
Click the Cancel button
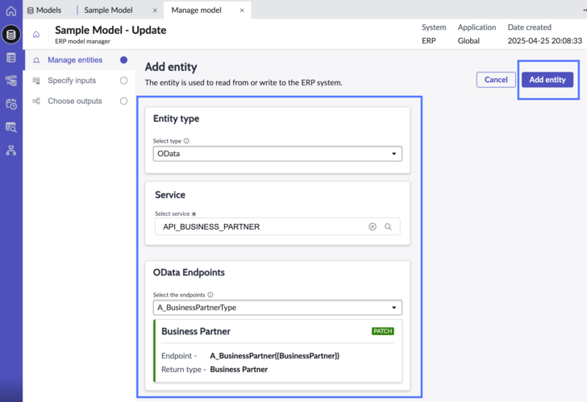[496, 80]
